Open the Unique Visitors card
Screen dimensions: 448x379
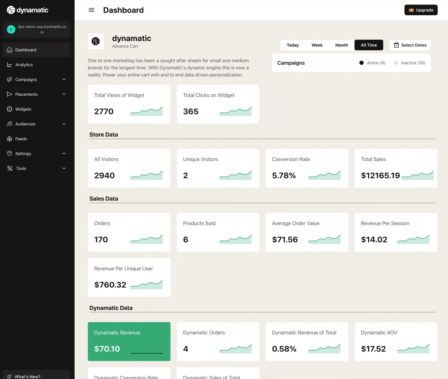218,168
